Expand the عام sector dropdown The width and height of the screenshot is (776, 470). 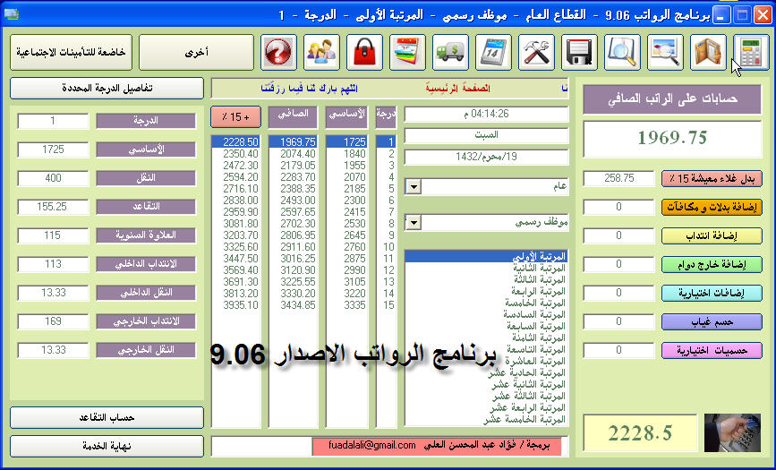pyautogui.click(x=414, y=187)
